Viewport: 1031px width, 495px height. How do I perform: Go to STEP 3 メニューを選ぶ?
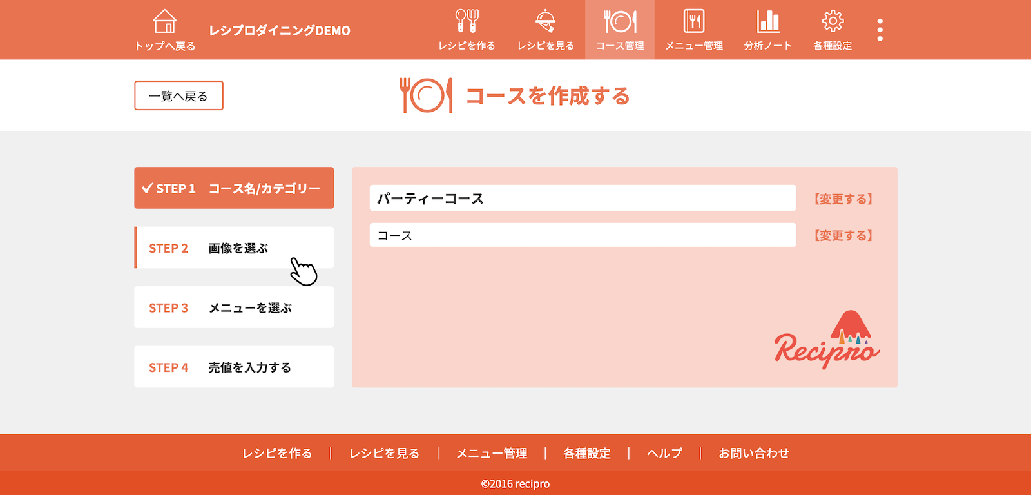[x=234, y=307]
